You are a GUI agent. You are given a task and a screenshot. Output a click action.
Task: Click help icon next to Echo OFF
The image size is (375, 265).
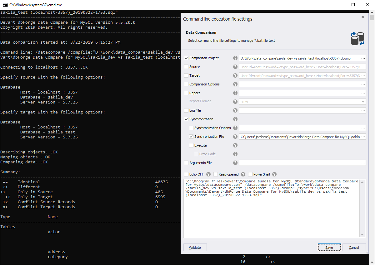(208, 174)
